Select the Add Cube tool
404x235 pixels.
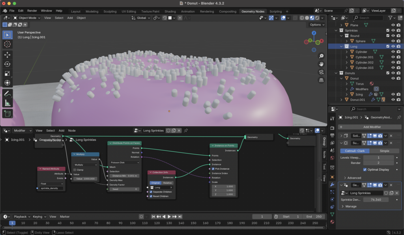pyautogui.click(x=7, y=114)
